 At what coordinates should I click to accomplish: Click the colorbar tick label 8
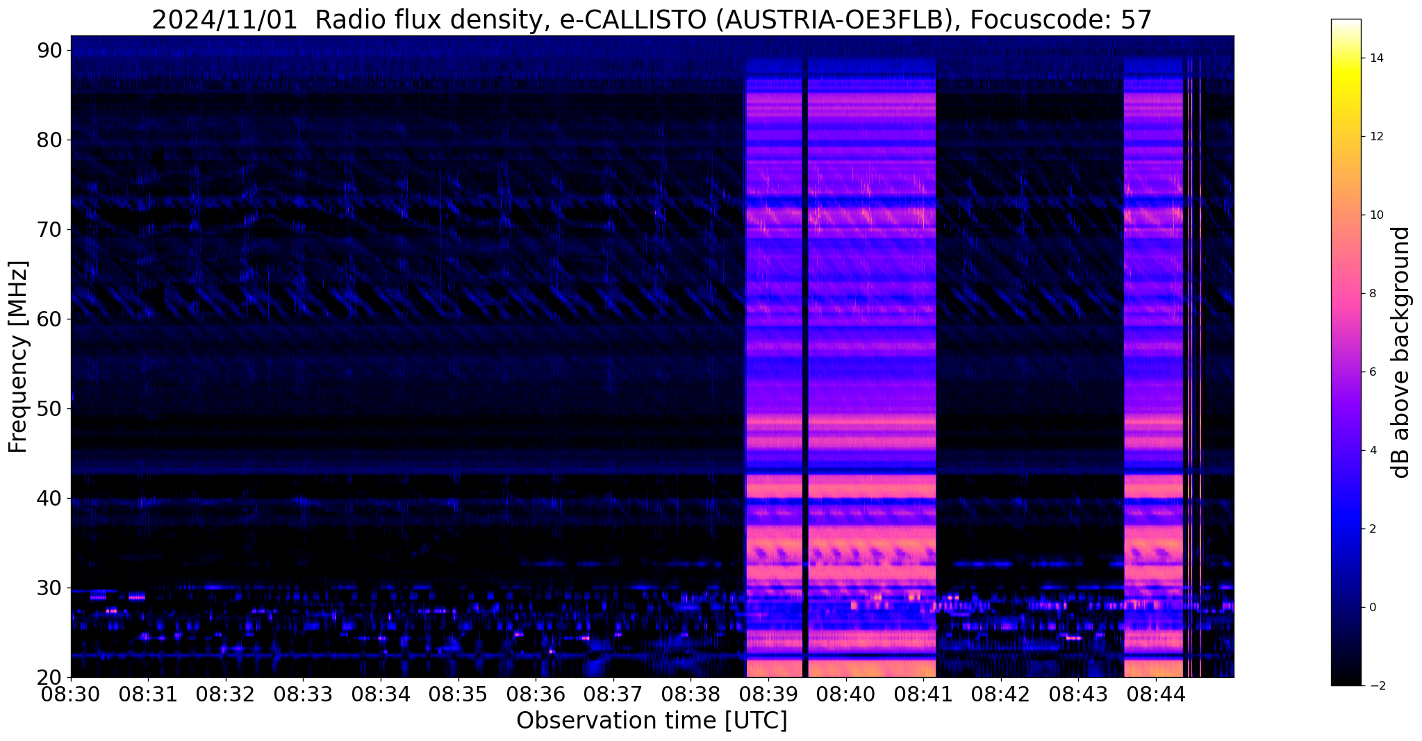(1373, 294)
